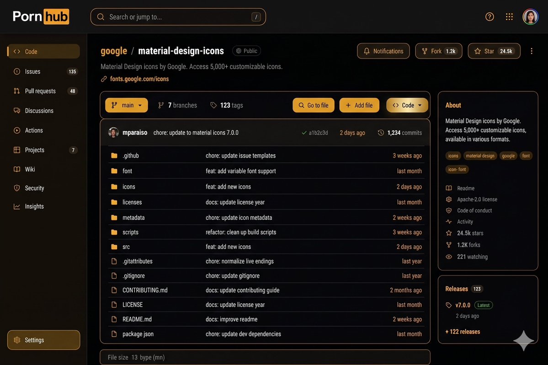The height and width of the screenshot is (365, 548).
Task: Fork the repository
Action: [439, 51]
